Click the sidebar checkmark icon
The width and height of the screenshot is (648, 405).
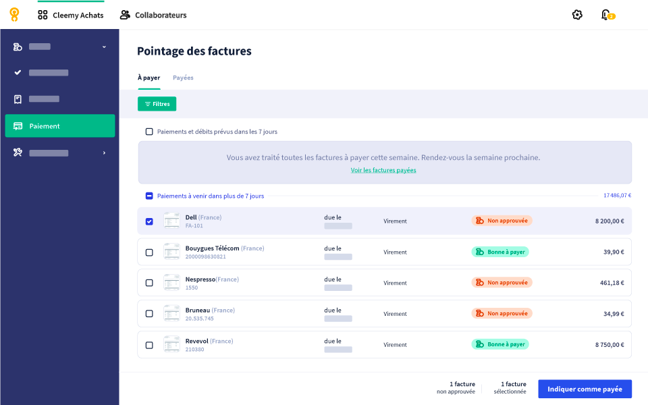[18, 72]
